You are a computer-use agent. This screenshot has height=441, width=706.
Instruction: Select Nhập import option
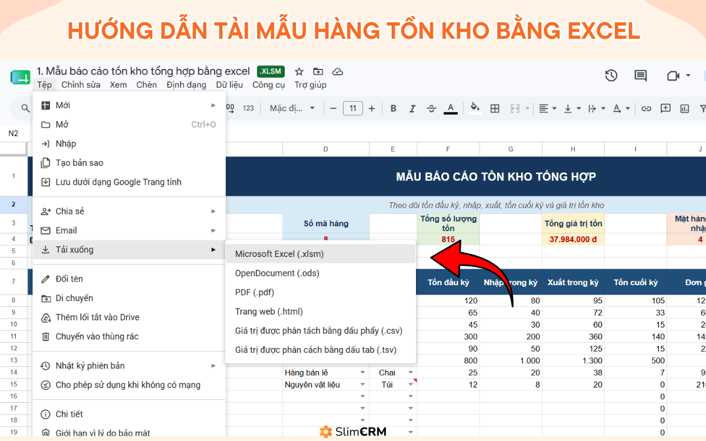click(129, 143)
